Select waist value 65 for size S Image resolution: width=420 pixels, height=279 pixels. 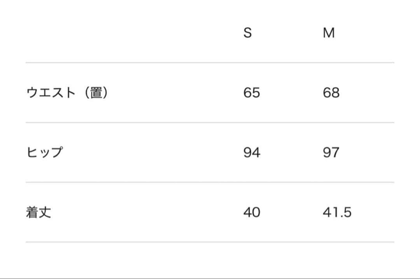click(252, 93)
